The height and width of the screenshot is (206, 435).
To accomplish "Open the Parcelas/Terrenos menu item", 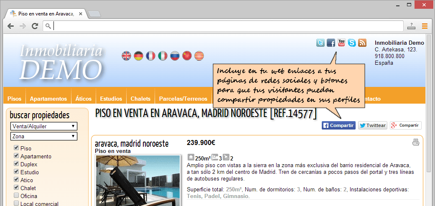I will 183,99.
